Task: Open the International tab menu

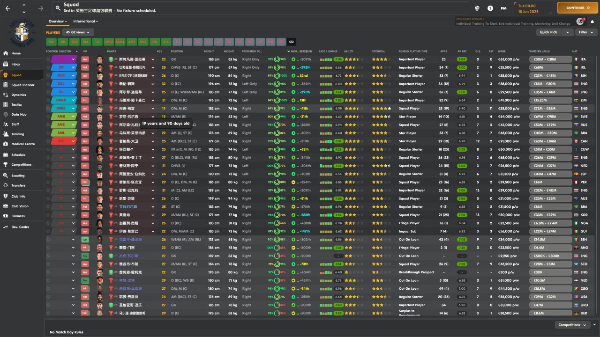Action: tap(85, 21)
